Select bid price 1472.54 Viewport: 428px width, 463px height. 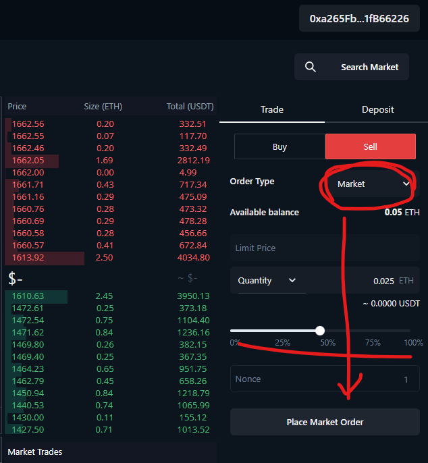click(x=28, y=320)
